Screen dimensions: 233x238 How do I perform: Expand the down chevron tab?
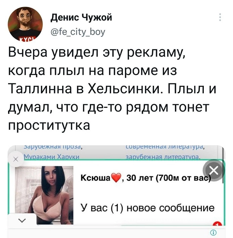(22, 221)
